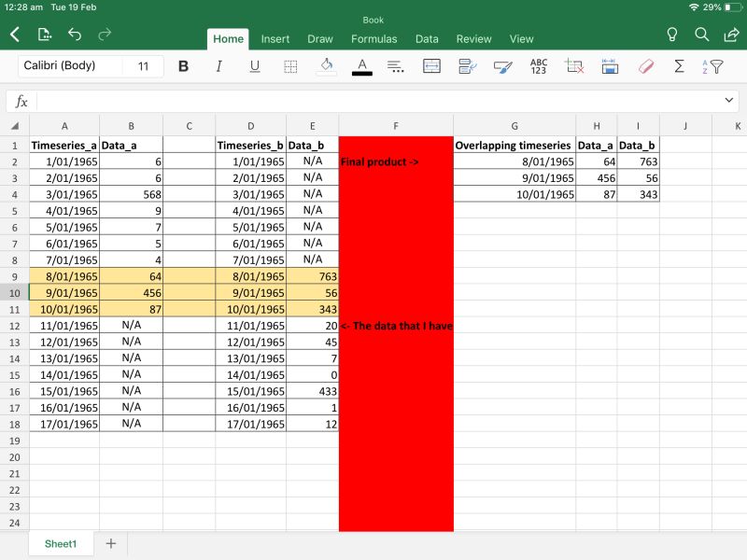This screenshot has height=560, width=747.
Task: Select the number formatting ABC 123 icon
Action: [537, 65]
